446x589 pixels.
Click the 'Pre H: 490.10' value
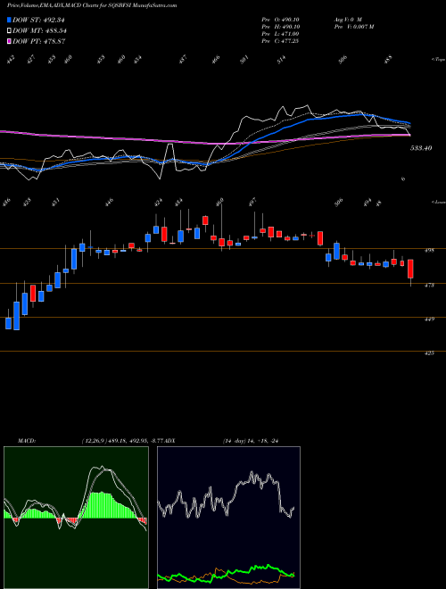280,27
